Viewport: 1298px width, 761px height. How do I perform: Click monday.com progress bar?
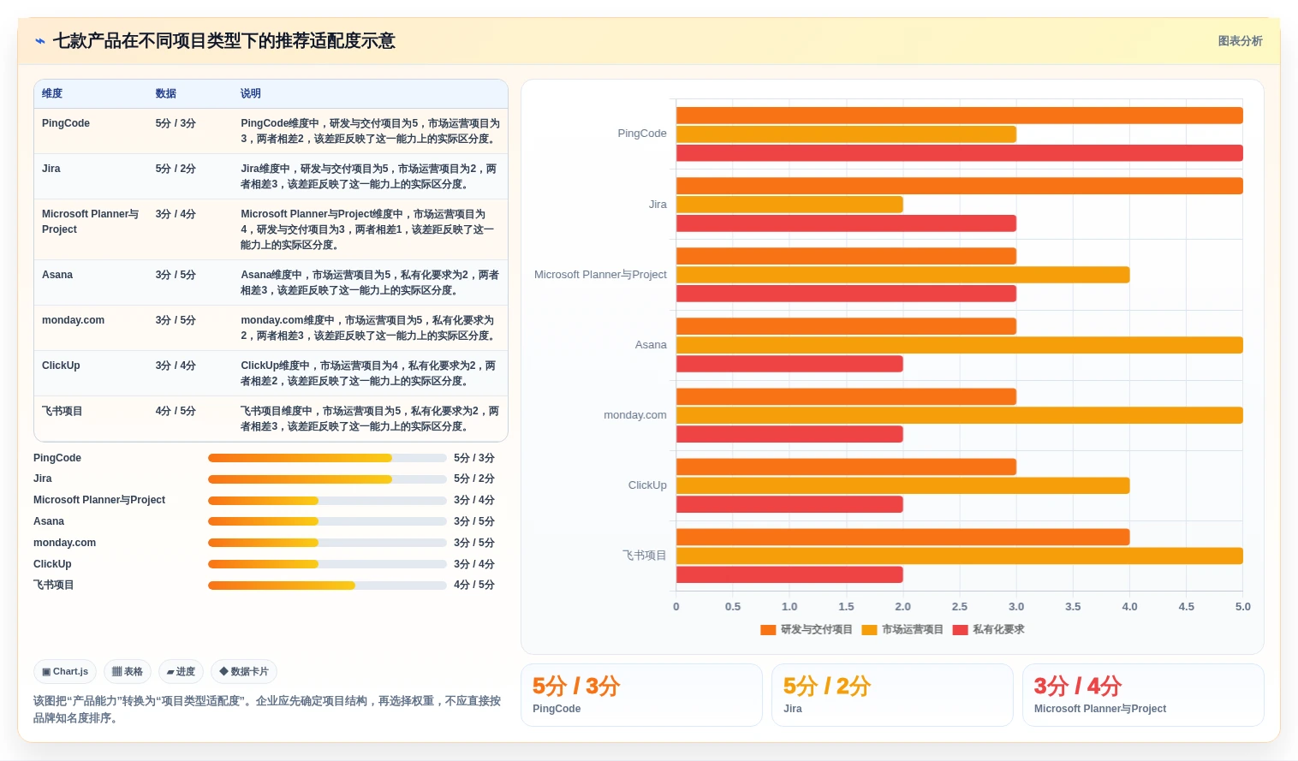pos(327,543)
